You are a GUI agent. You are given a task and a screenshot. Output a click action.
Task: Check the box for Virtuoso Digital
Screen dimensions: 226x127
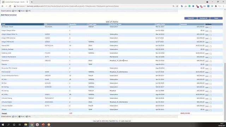click(210, 103)
